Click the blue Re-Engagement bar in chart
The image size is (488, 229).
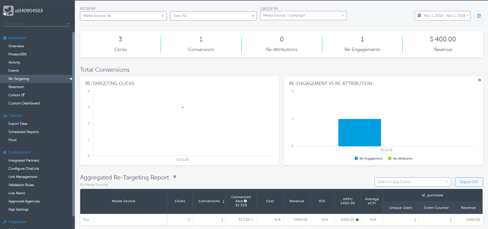(x=360, y=133)
